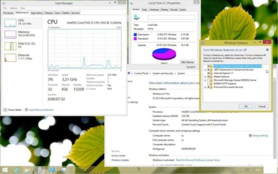Open the Hardware tab in Disk Properties
Image resolution: width=278 pixels, height=174 pixels.
154,10
